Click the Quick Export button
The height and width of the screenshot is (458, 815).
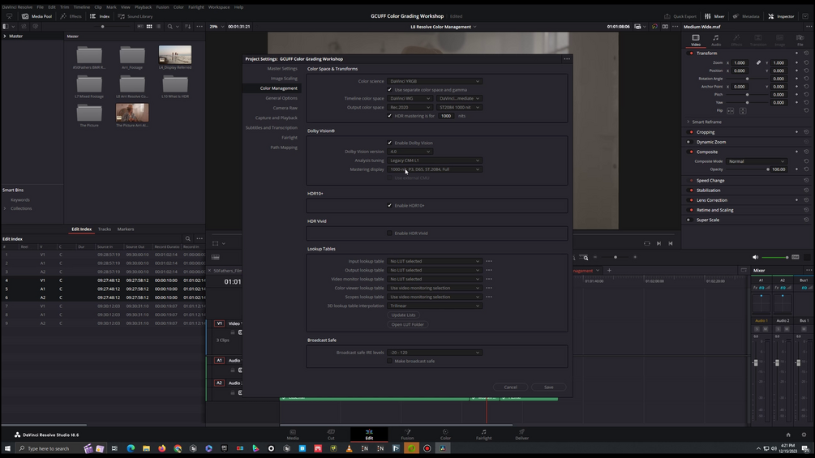pos(680,16)
